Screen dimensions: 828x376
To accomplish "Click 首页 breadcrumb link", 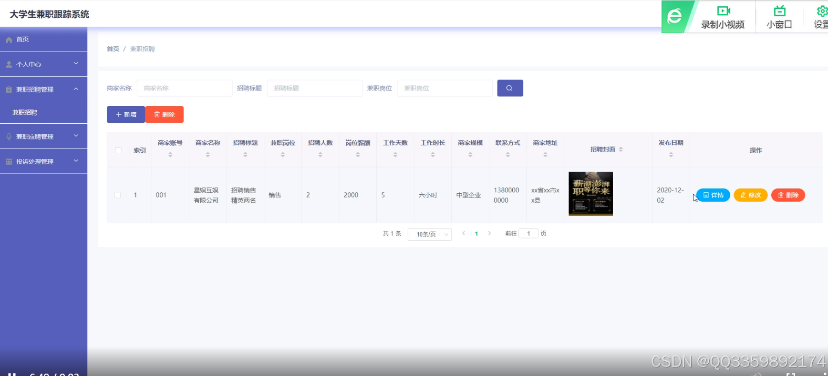I will pos(113,49).
